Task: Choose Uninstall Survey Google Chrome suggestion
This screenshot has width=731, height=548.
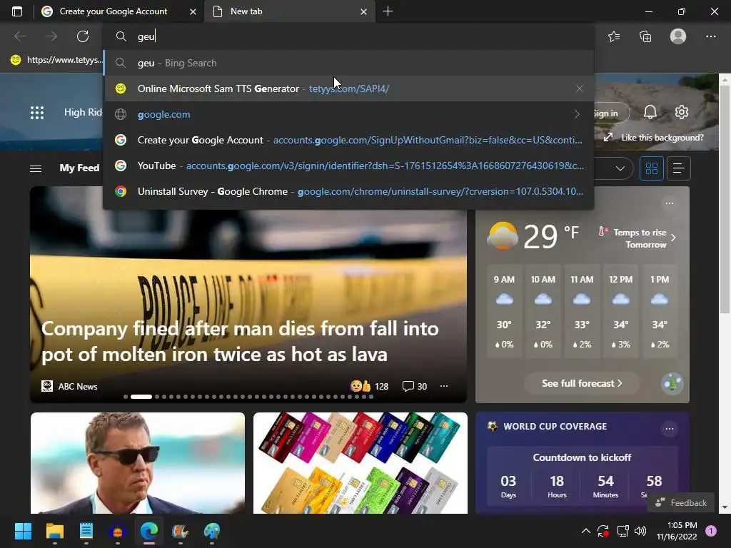Action: click(348, 191)
